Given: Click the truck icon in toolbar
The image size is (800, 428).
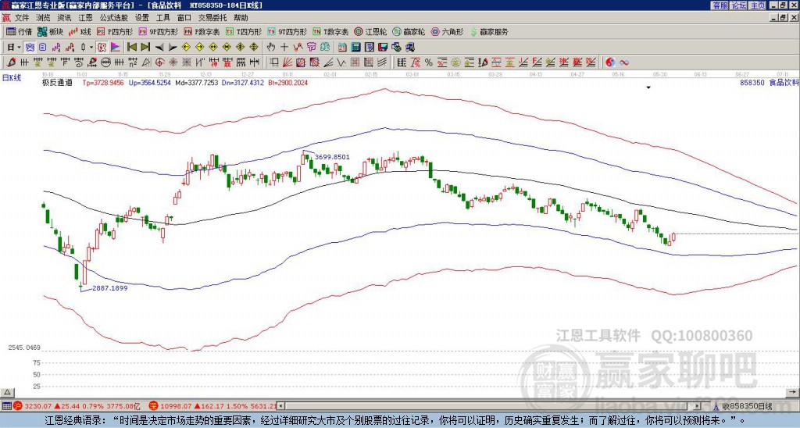Looking at the screenshot, I should pos(409,48).
